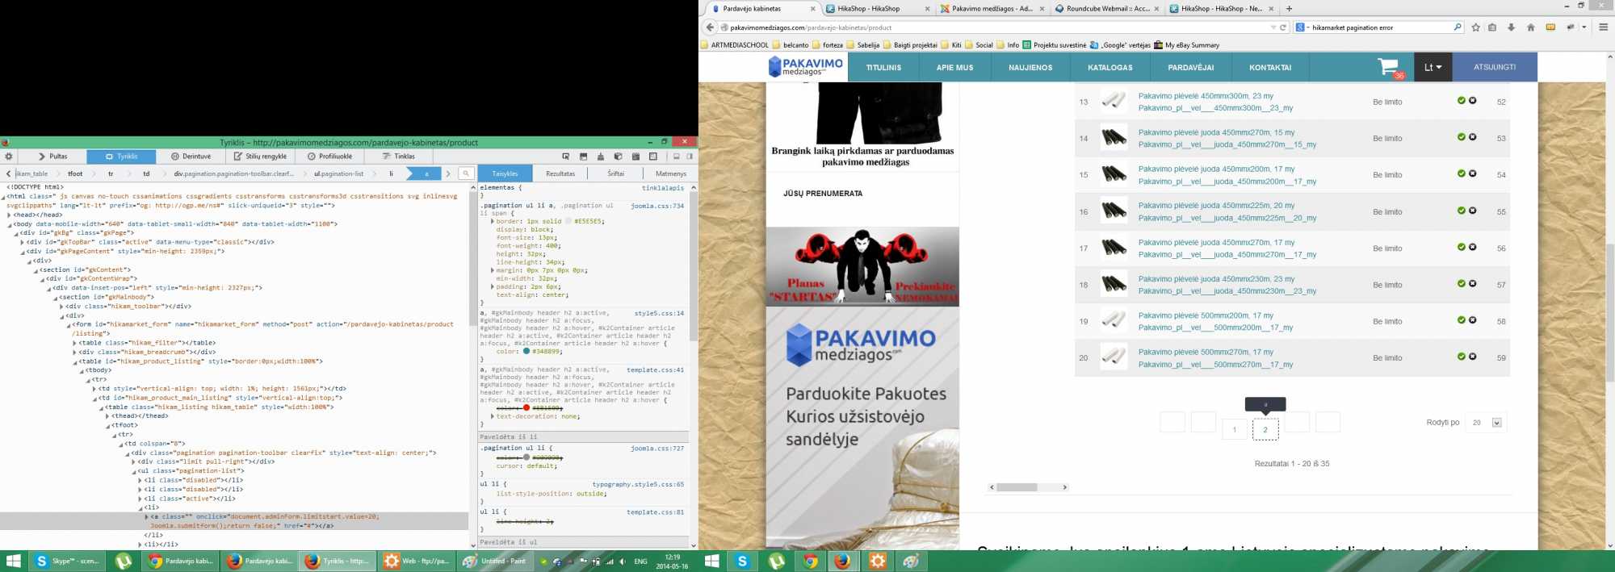
Task: Switch to the Derintuvė debugger tab
Action: pyautogui.click(x=191, y=157)
